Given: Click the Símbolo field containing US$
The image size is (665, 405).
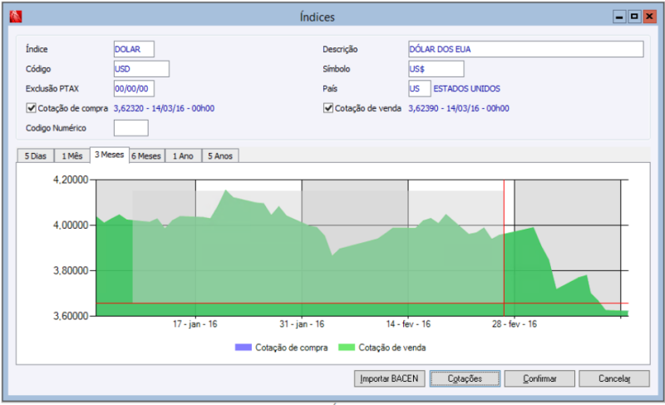Looking at the screenshot, I should point(436,69).
